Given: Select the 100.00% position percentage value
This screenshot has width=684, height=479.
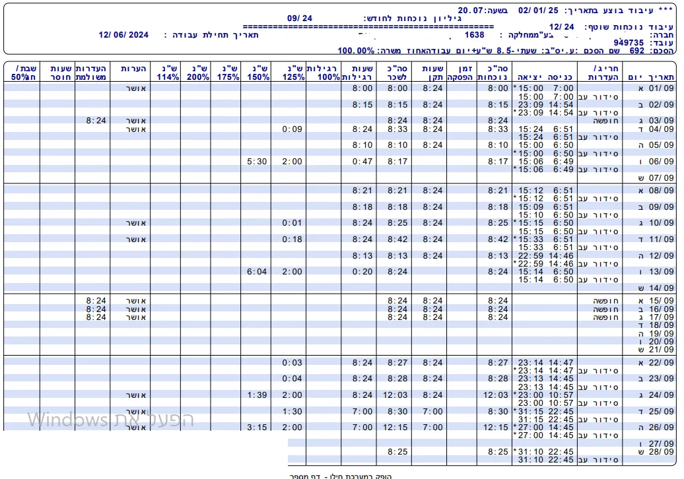Looking at the screenshot, I should click(356, 51).
